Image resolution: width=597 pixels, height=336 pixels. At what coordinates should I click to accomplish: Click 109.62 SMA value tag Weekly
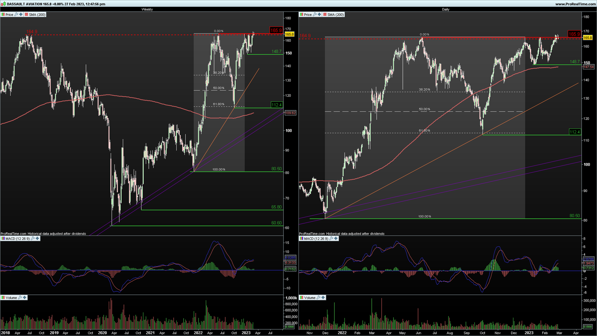coord(290,113)
